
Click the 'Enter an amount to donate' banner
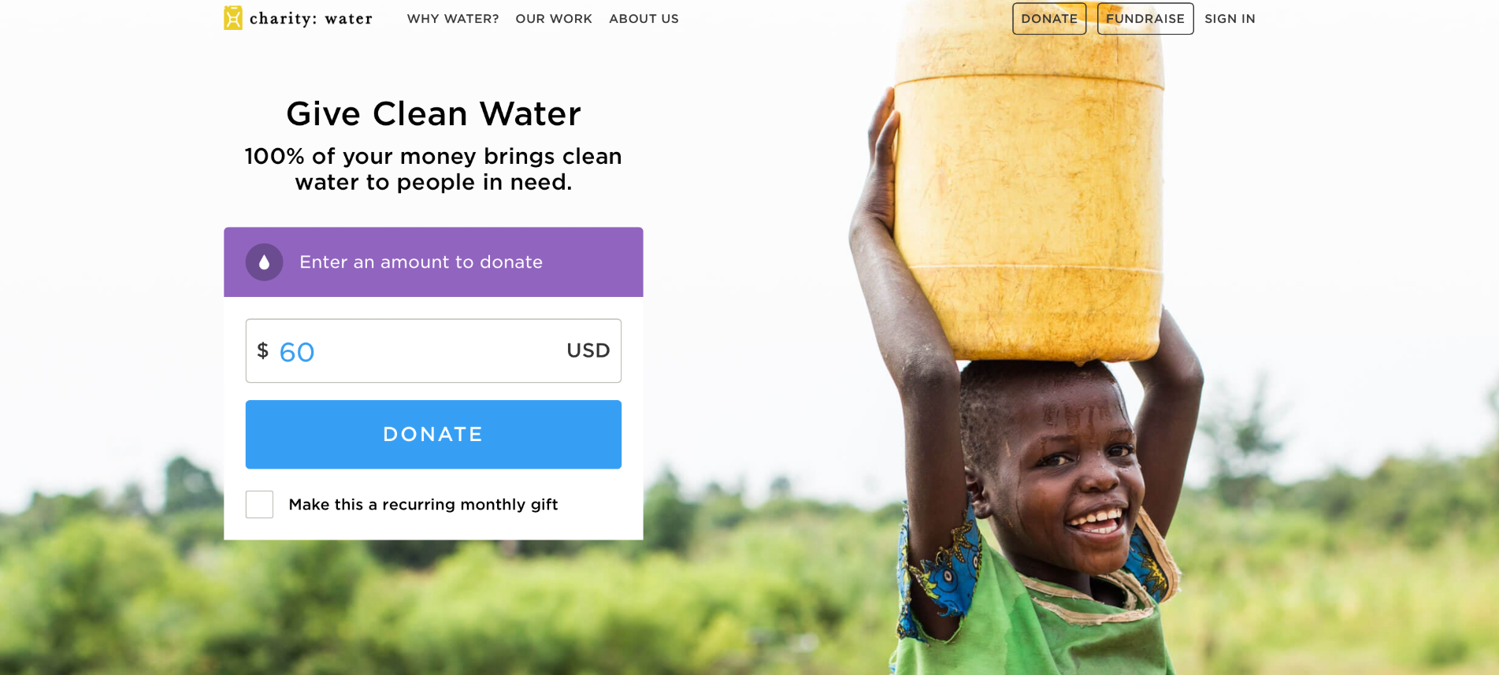433,262
